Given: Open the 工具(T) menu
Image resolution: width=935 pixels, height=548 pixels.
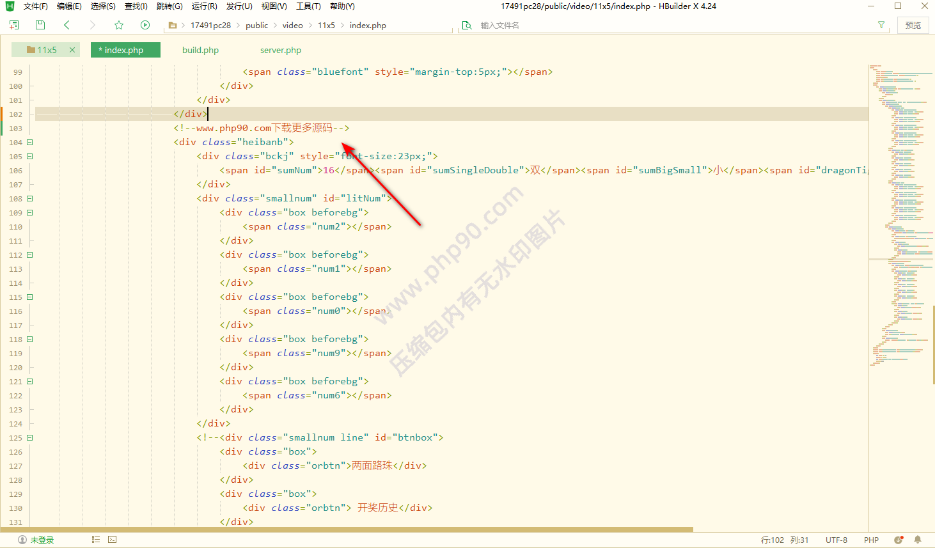Looking at the screenshot, I should (x=308, y=6).
